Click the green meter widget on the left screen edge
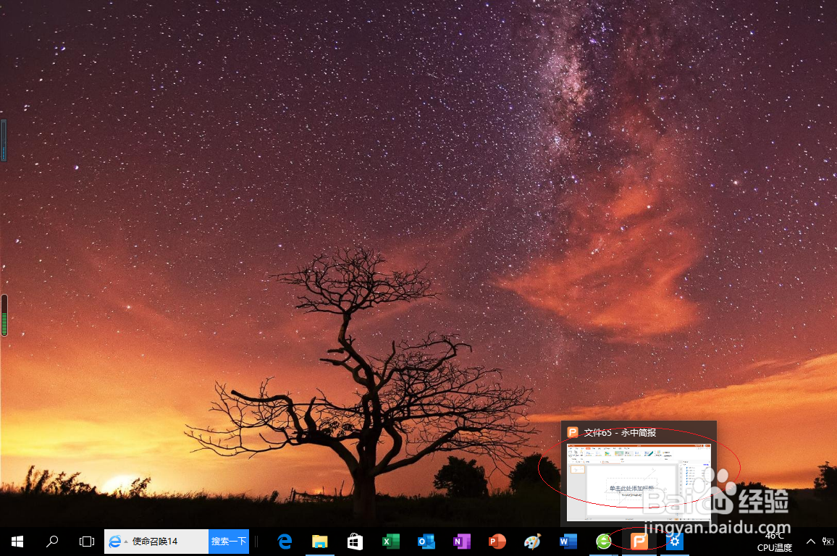 coord(4,316)
